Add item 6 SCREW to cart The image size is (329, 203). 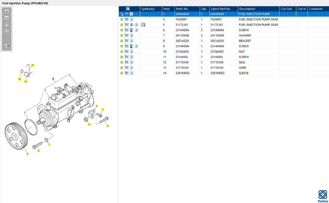tap(127, 30)
